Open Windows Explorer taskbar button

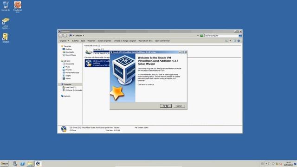point(30,164)
